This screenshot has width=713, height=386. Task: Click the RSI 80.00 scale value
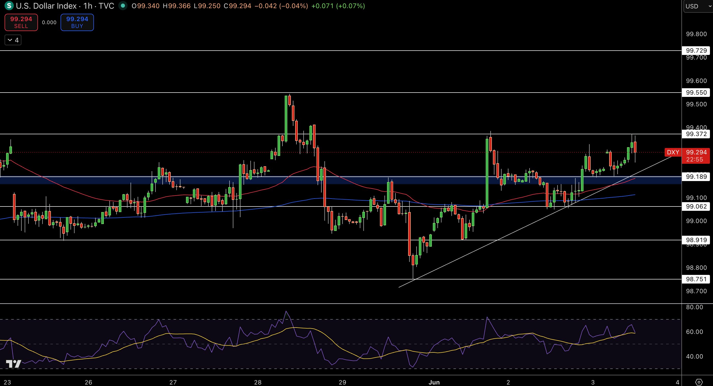(x=694, y=307)
